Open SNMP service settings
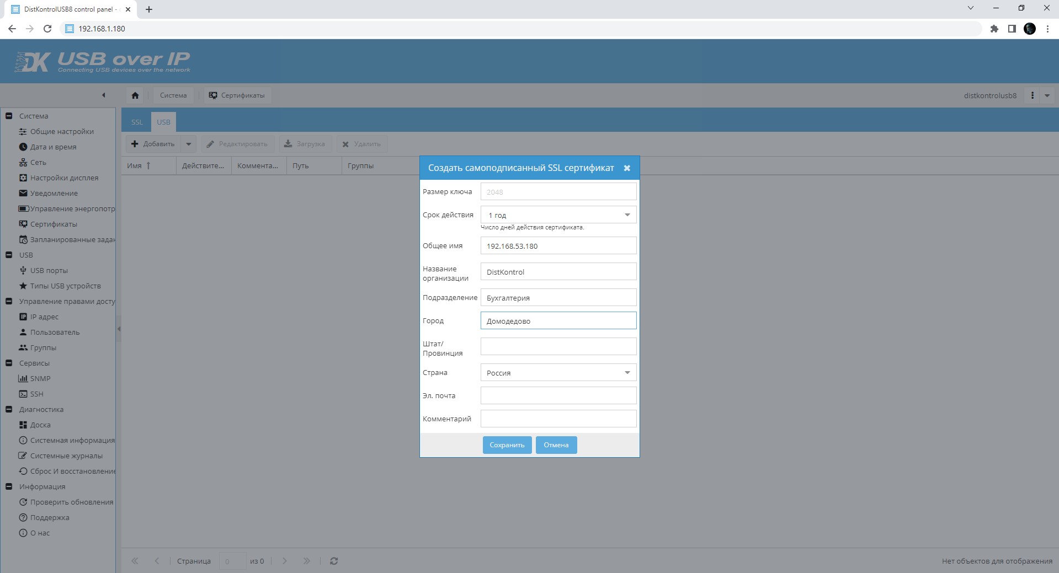The width and height of the screenshot is (1059, 573). 40,378
